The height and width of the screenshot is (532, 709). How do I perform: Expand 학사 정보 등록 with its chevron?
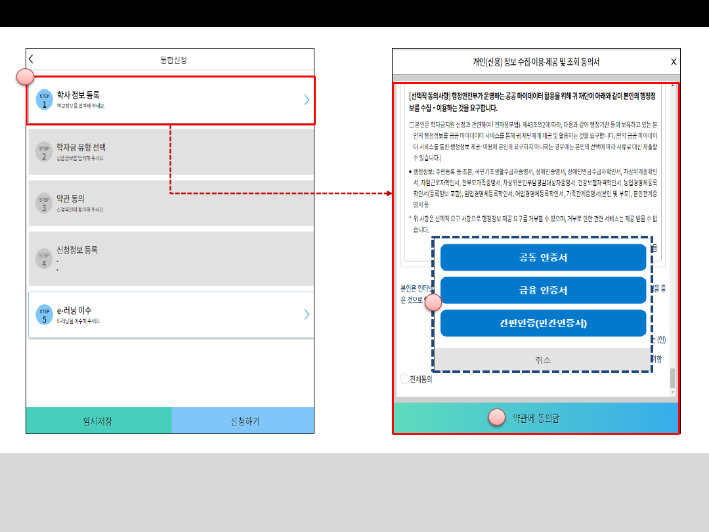(307, 100)
